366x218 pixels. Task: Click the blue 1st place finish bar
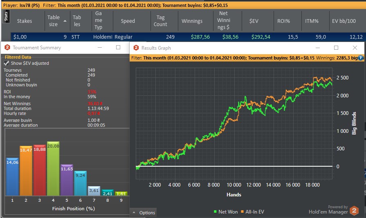[12, 176]
